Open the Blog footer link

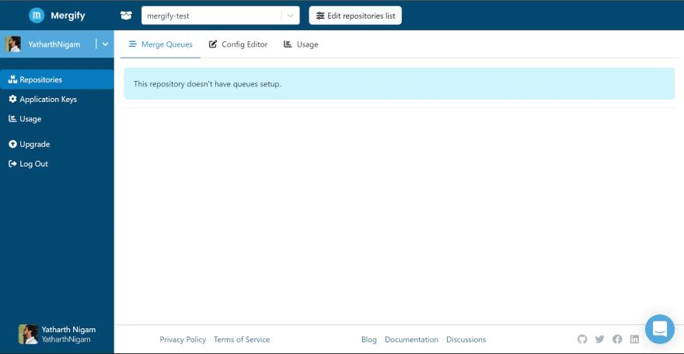(369, 339)
